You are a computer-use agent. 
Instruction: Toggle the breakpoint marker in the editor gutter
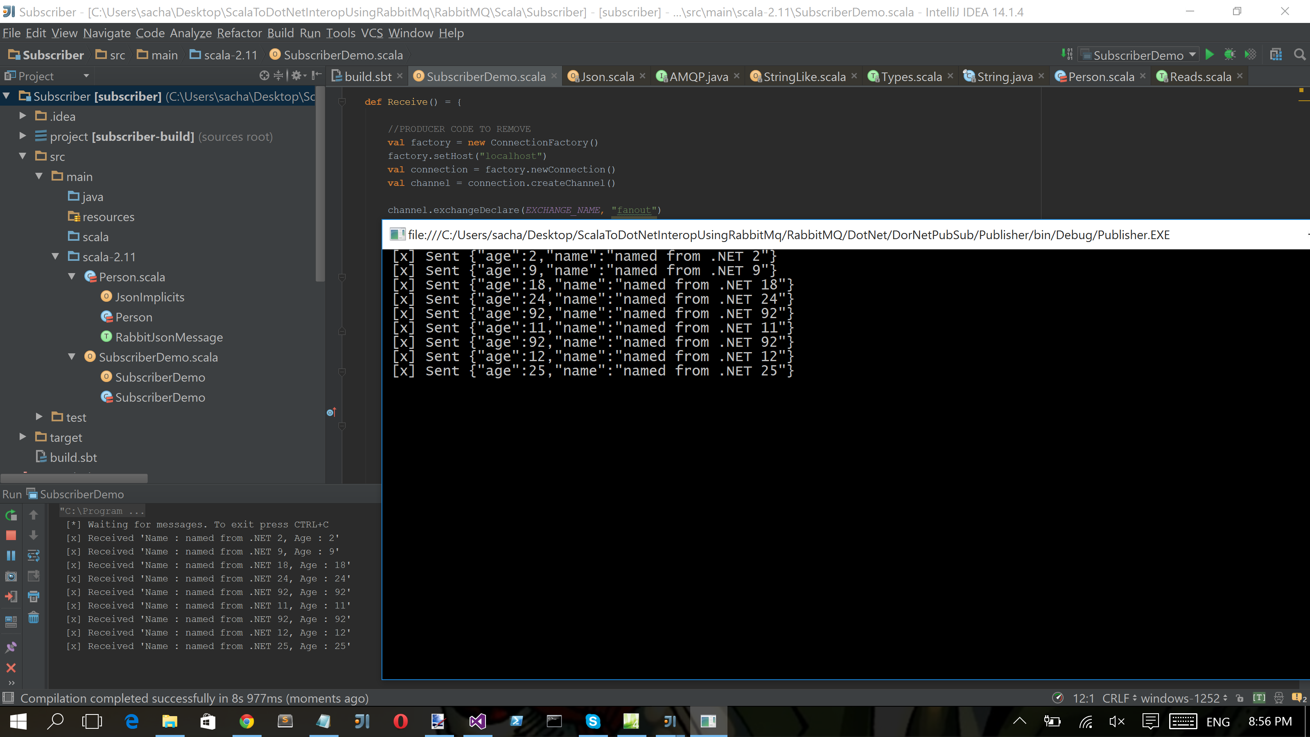pyautogui.click(x=331, y=412)
